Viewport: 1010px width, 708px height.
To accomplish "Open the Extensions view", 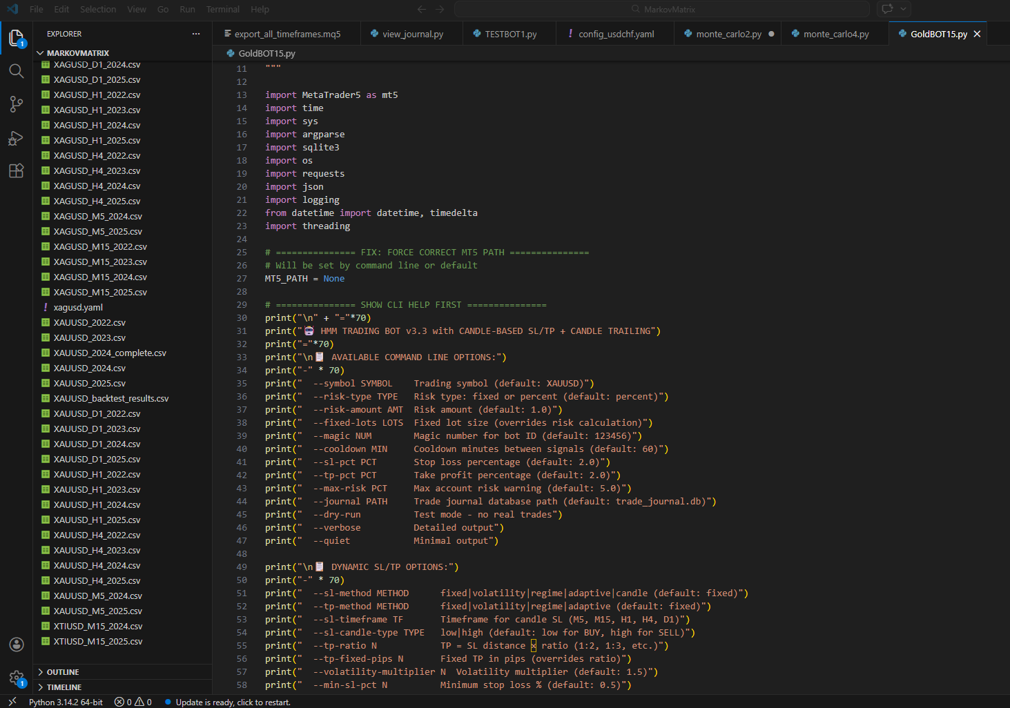I will [x=16, y=171].
